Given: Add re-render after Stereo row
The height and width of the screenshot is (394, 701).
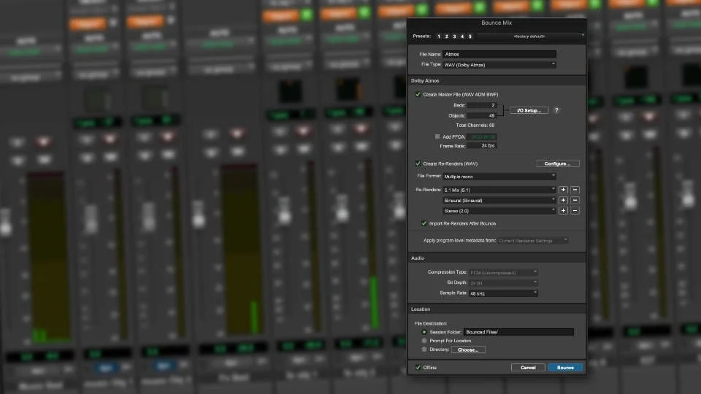Looking at the screenshot, I should [563, 211].
